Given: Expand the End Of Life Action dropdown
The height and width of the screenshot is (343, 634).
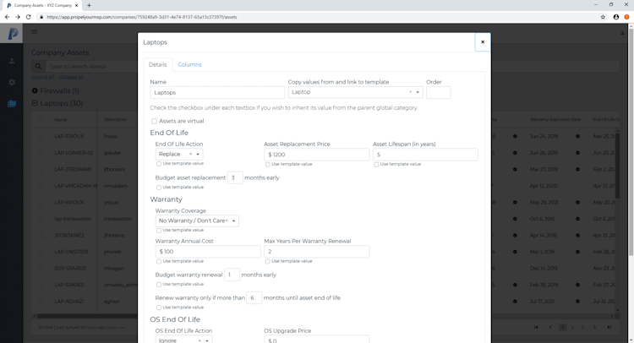Looking at the screenshot, I should pyautogui.click(x=199, y=154).
